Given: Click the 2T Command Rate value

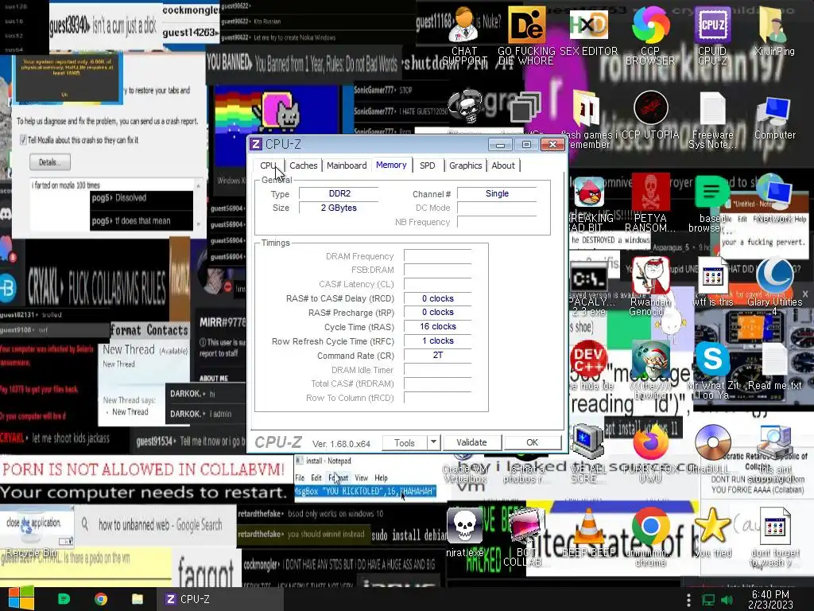Looking at the screenshot, I should [438, 355].
